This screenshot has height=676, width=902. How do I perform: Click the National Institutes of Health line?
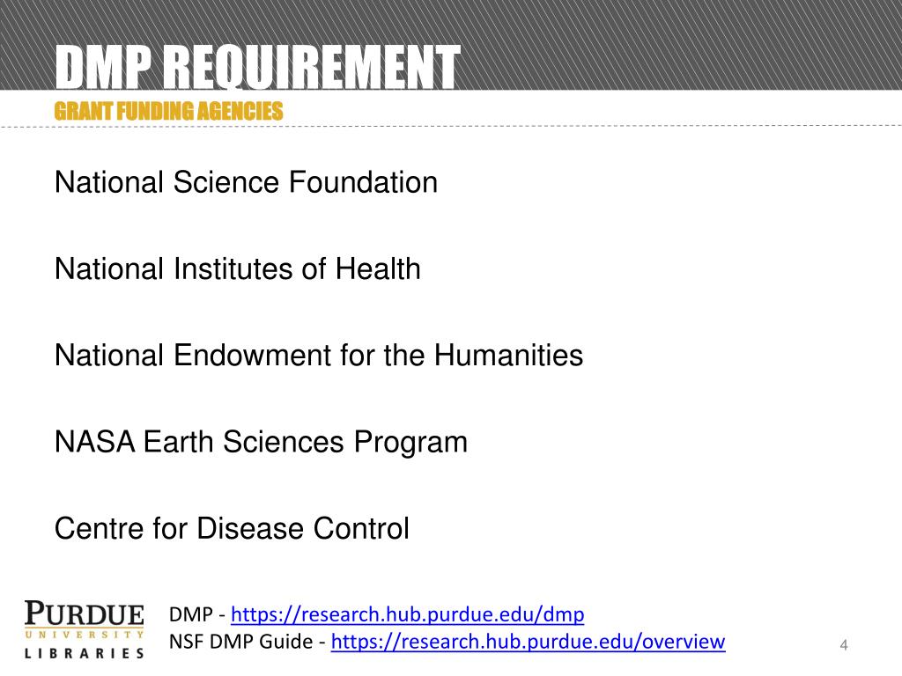(x=238, y=269)
